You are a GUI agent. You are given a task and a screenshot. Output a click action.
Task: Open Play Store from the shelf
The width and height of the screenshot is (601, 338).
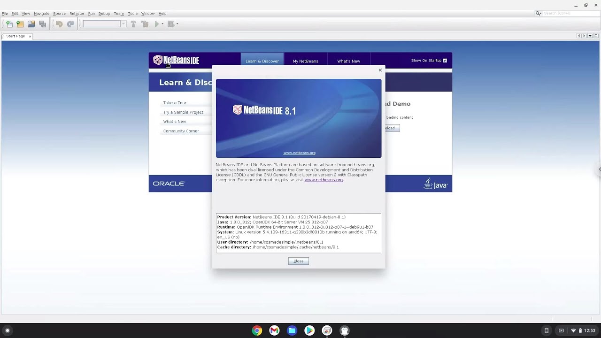point(309,330)
